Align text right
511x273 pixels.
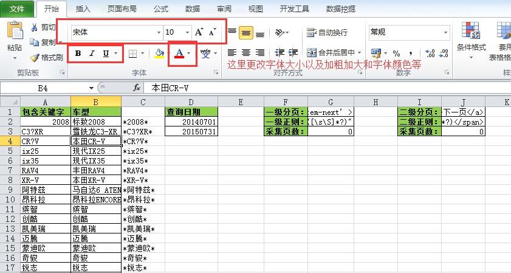(260, 52)
